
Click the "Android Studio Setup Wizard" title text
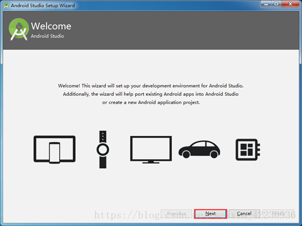[43, 5]
